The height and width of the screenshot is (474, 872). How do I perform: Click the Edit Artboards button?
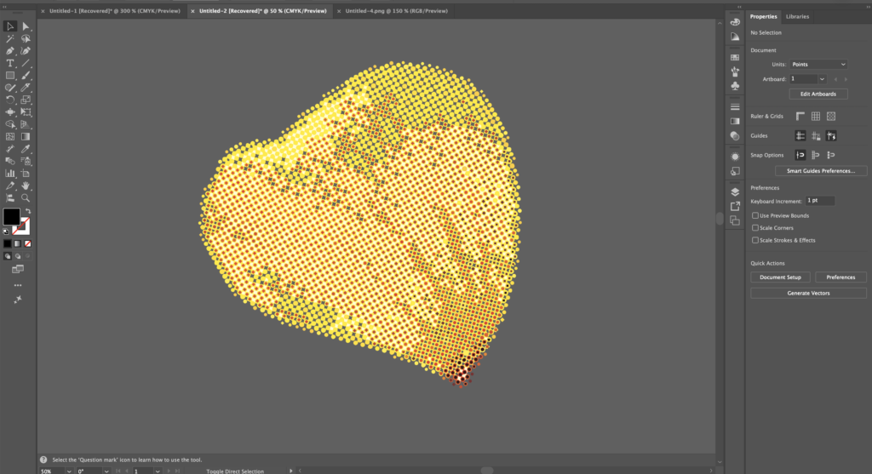point(818,94)
